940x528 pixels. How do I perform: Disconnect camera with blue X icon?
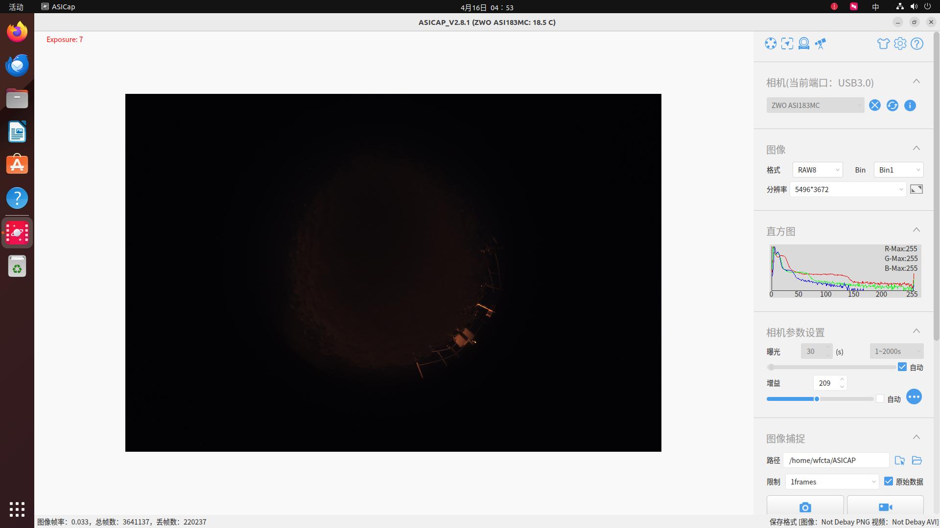(875, 105)
